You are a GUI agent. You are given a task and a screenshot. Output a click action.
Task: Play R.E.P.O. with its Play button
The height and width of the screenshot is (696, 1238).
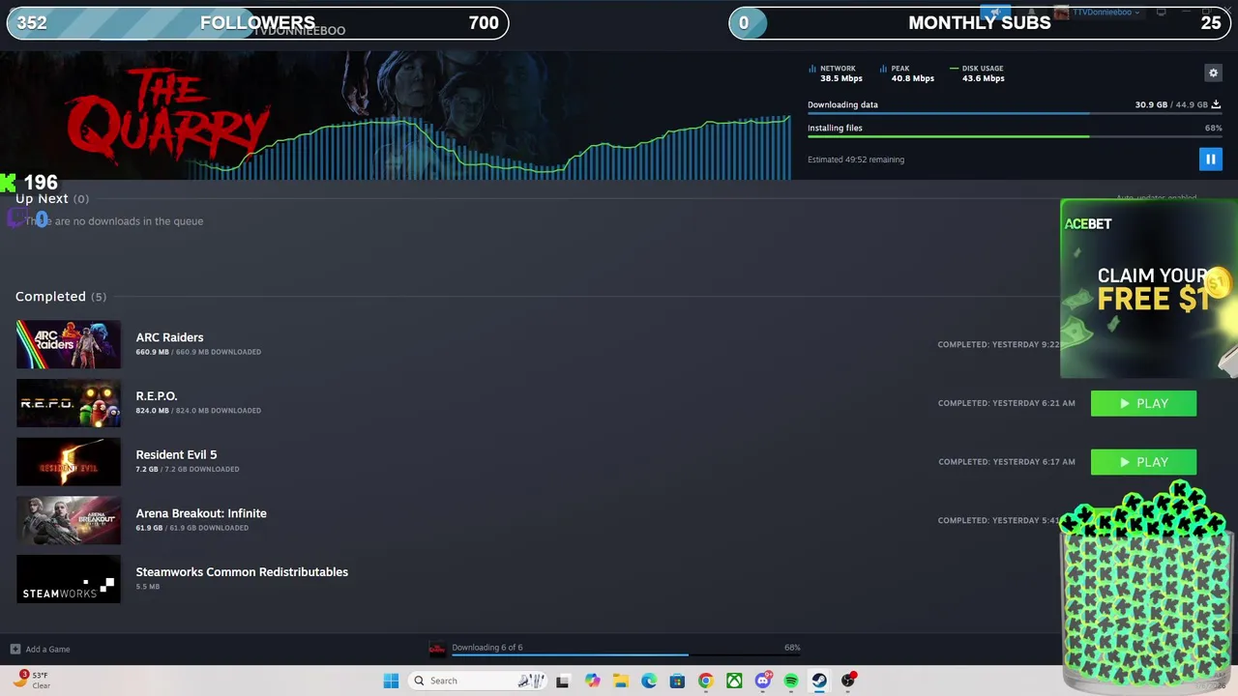(x=1143, y=403)
